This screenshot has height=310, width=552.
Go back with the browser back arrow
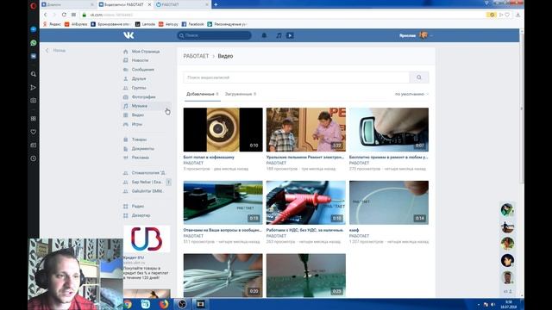[46, 15]
